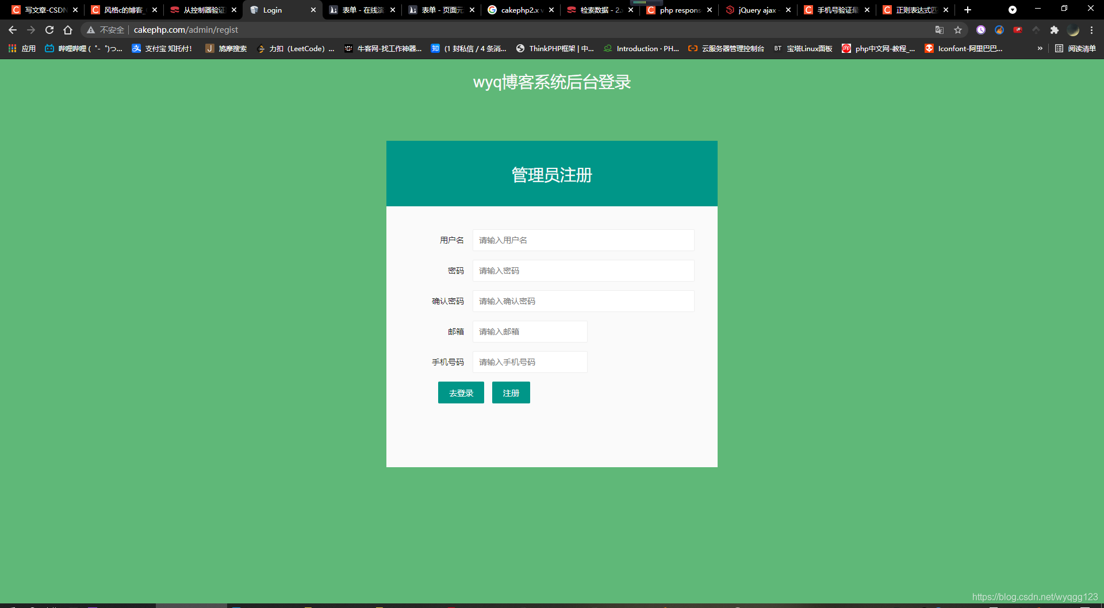Open the extensions puzzle icon
The width and height of the screenshot is (1104, 608).
coord(1055,30)
